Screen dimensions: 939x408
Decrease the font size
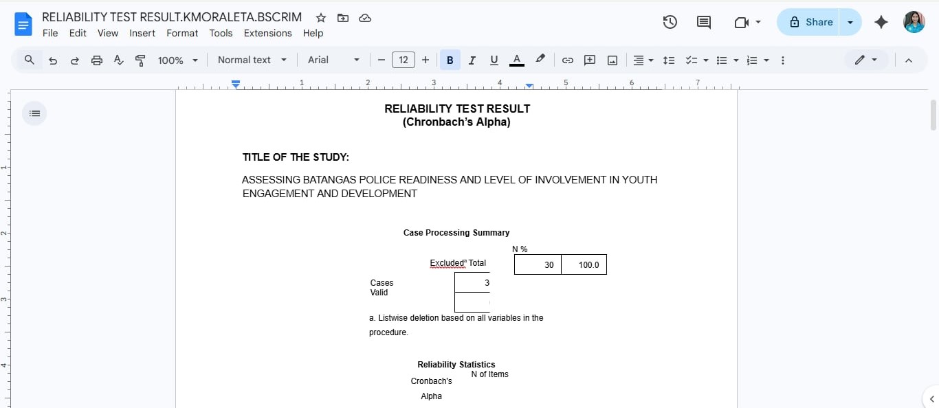382,60
